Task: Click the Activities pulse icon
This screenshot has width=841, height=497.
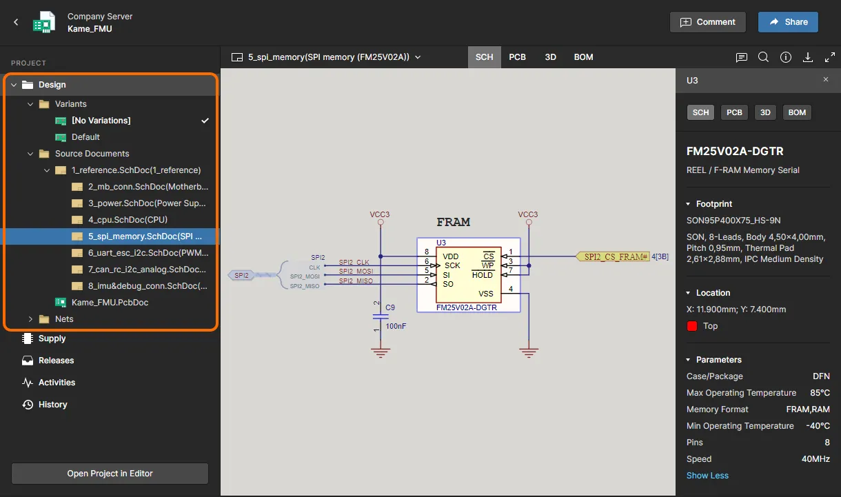Action: click(28, 383)
